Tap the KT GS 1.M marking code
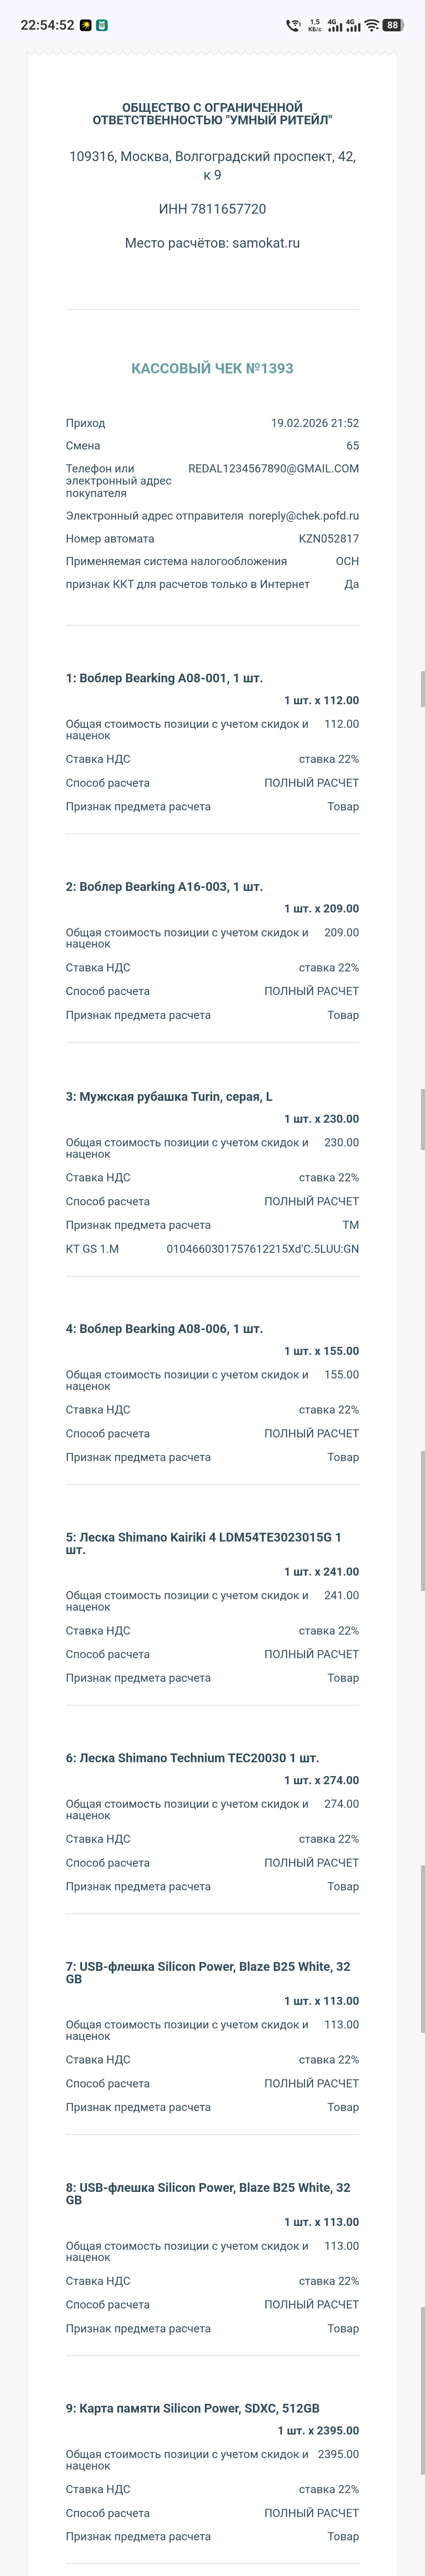Viewport: 425px width, 2576px height. [x=262, y=1249]
